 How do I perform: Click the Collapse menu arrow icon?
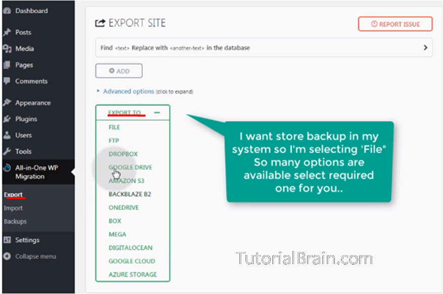tap(7, 256)
